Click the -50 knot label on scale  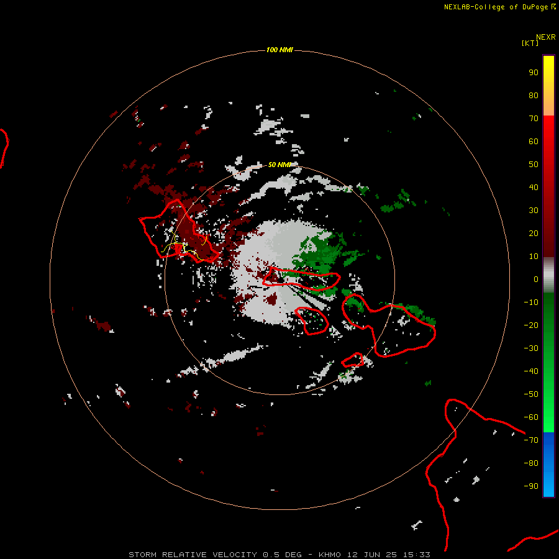tap(531, 394)
